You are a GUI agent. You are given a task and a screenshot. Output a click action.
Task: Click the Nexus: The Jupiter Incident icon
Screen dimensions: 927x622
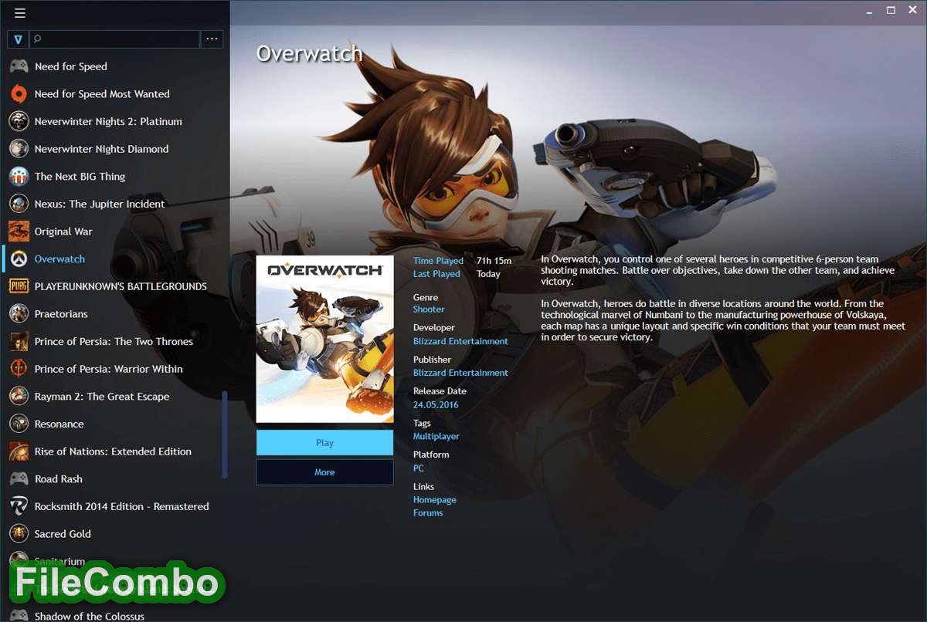coord(19,204)
